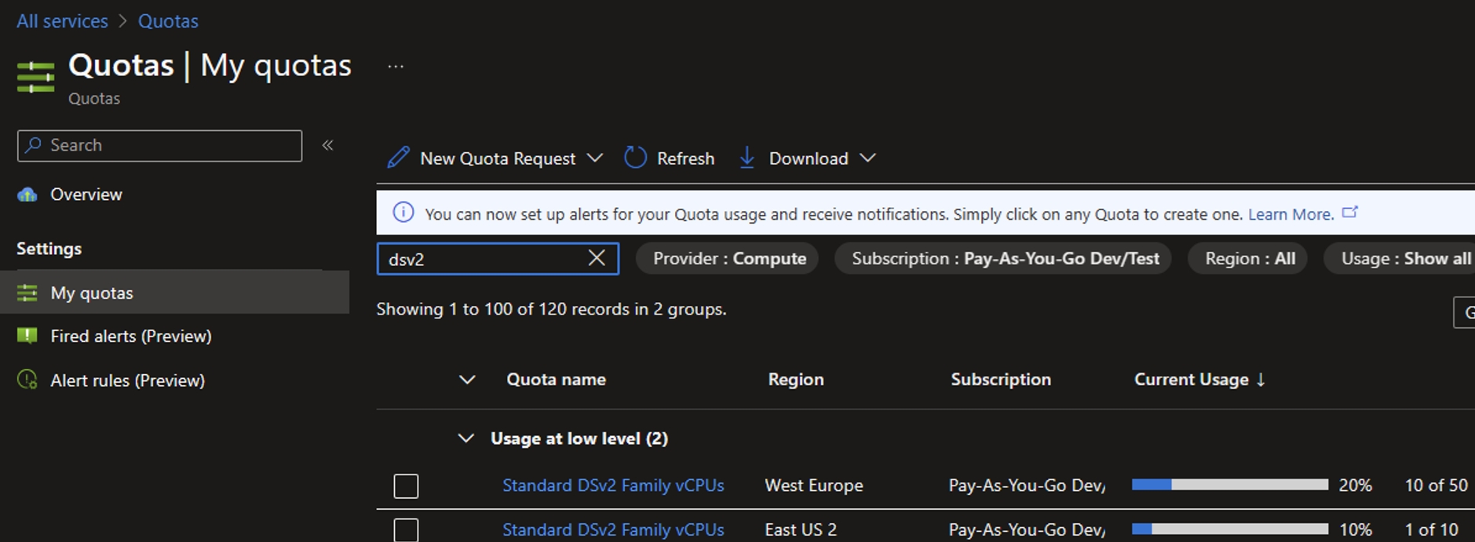The width and height of the screenshot is (1475, 542).
Task: Click the Quotas sliders icon beside page title
Action: click(35, 77)
